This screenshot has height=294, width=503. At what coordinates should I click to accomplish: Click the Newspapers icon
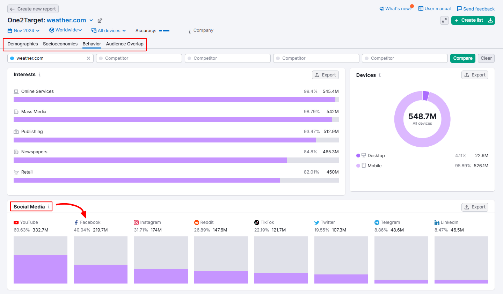point(16,152)
